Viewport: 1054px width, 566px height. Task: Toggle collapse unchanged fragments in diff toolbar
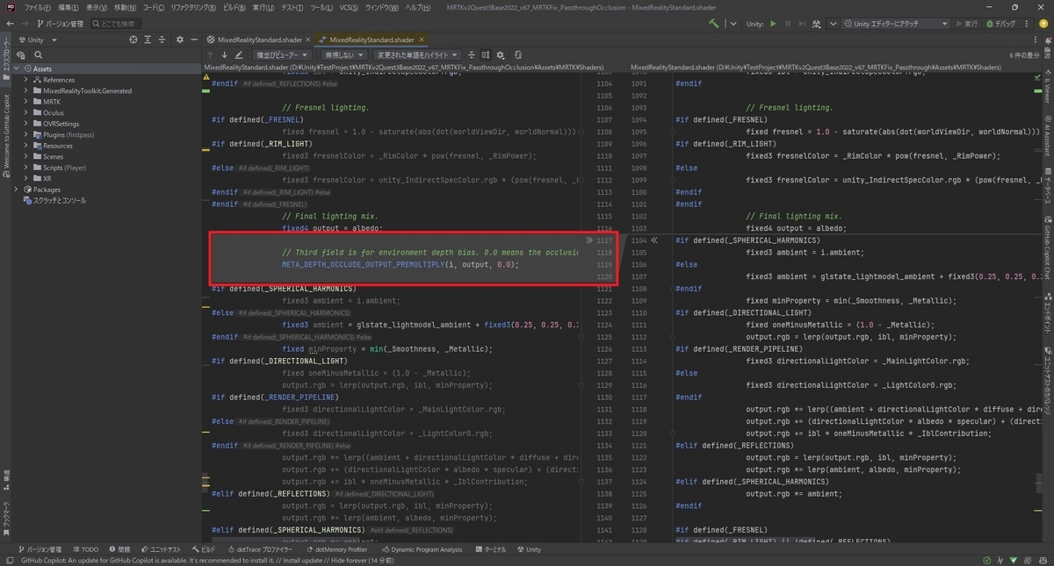coord(473,54)
